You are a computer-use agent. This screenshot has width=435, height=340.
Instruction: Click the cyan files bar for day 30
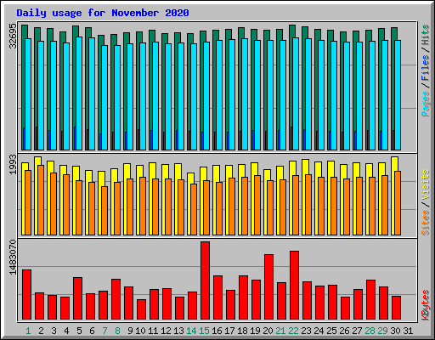(398, 95)
